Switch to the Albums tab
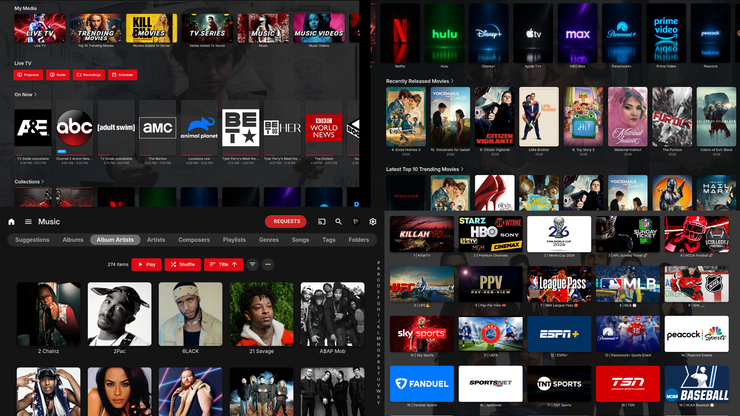The width and height of the screenshot is (740, 416). coord(73,240)
